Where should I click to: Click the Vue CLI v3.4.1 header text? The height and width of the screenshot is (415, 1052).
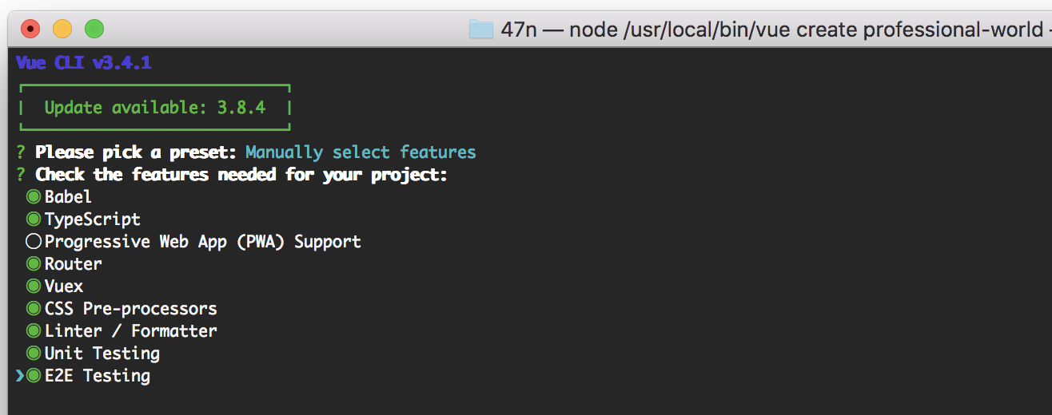tap(84, 62)
